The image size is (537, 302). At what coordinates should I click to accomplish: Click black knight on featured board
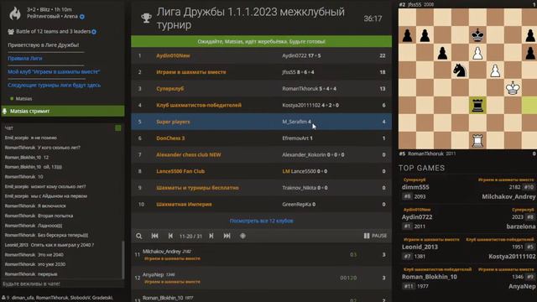[460, 70]
